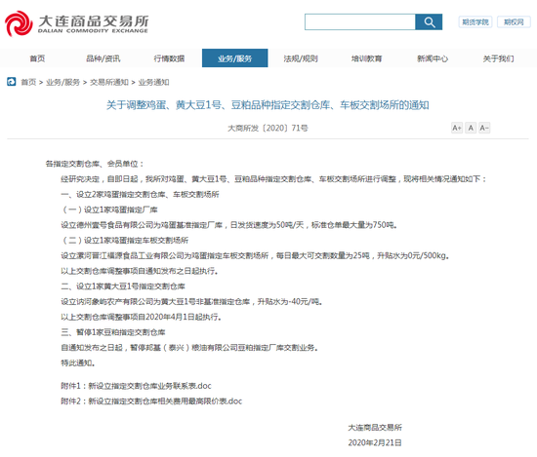
Task: Click the signature 大连商品交易所 at bottom
Action: pyautogui.click(x=375, y=427)
